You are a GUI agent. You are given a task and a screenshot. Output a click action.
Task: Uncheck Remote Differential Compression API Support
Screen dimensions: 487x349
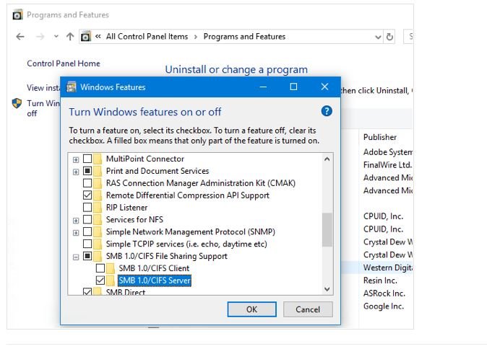pos(87,195)
